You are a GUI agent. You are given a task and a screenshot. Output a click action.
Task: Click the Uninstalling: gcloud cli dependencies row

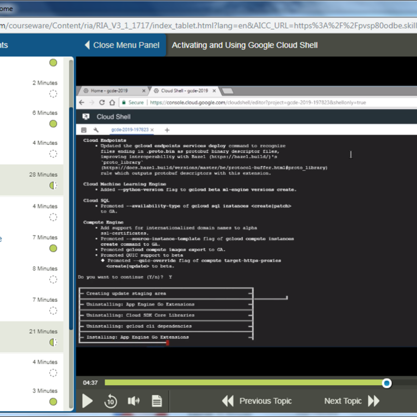166,326
